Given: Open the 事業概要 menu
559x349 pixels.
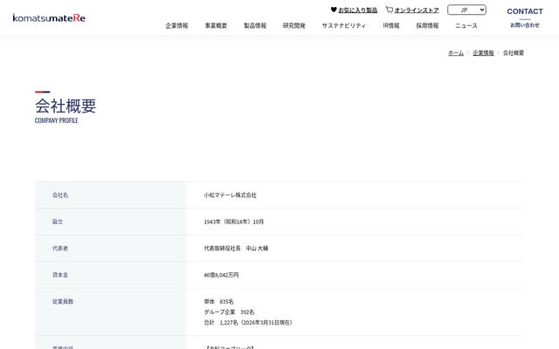Looking at the screenshot, I should 216,25.
